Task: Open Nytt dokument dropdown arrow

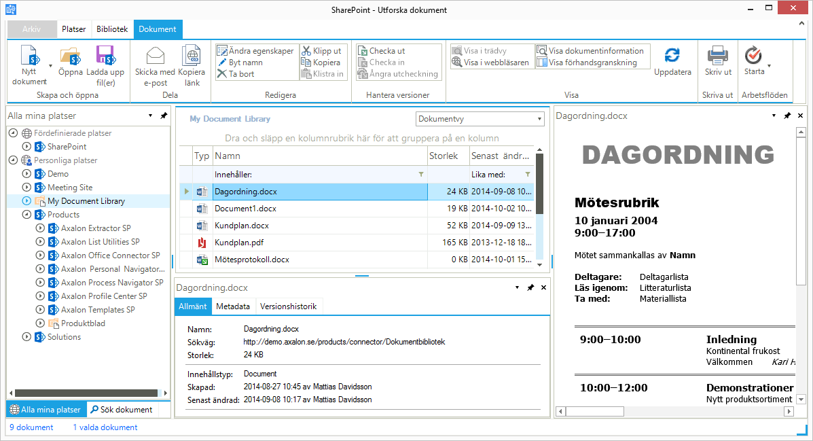Action: 50,66
